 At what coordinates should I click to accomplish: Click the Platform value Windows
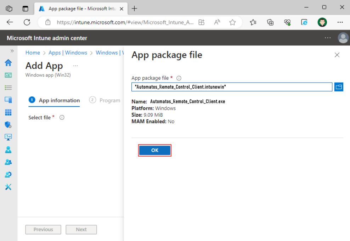pyautogui.click(x=165, y=108)
